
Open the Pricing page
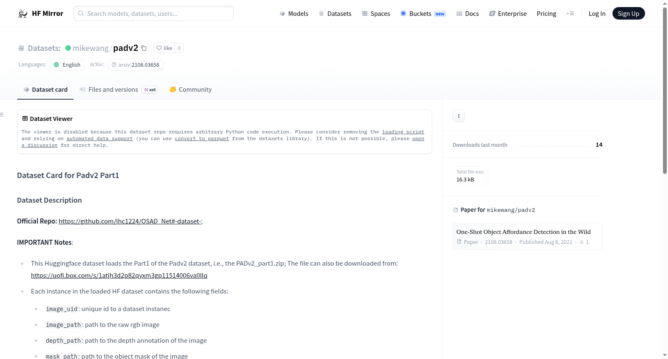[547, 14]
